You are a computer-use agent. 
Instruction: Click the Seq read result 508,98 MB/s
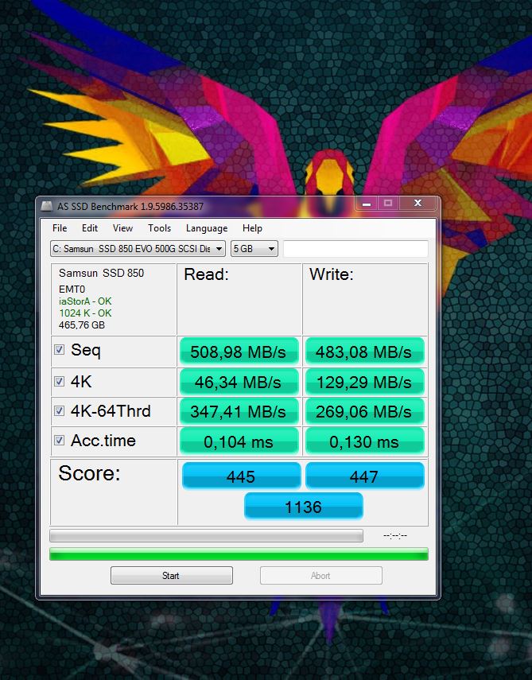pyautogui.click(x=239, y=352)
